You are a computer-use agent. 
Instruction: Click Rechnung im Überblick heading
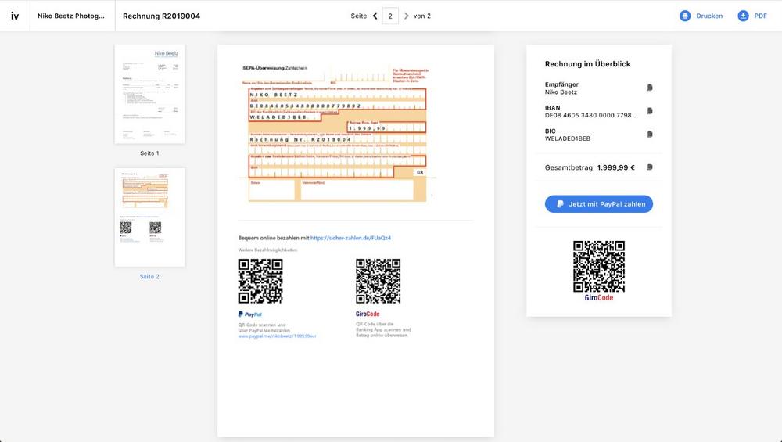point(587,64)
